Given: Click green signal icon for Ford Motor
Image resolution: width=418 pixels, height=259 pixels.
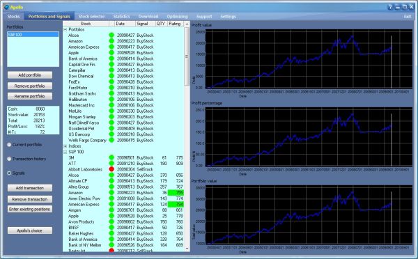Looking at the screenshot, I should click(x=111, y=88).
